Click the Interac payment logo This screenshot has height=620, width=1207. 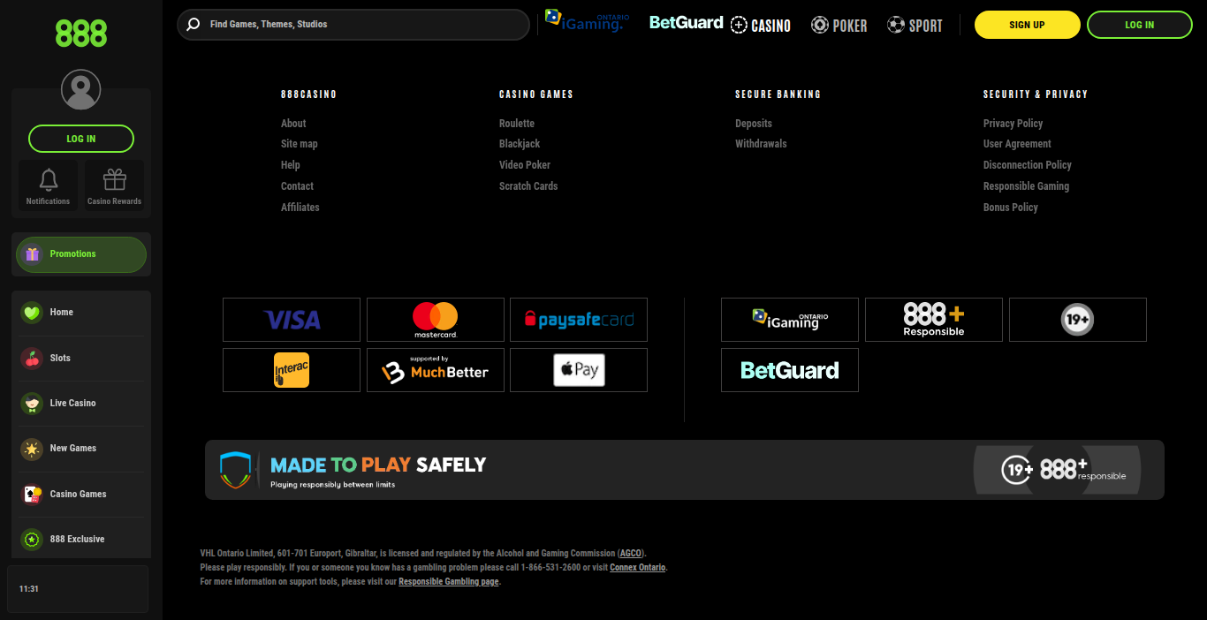coord(292,370)
